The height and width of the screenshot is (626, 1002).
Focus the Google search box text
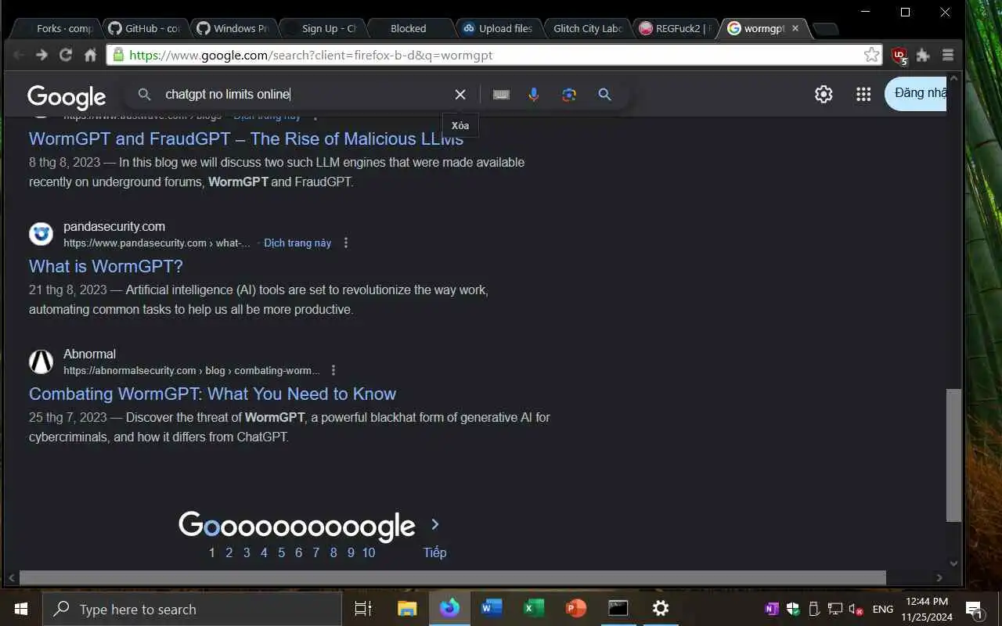(x=228, y=94)
